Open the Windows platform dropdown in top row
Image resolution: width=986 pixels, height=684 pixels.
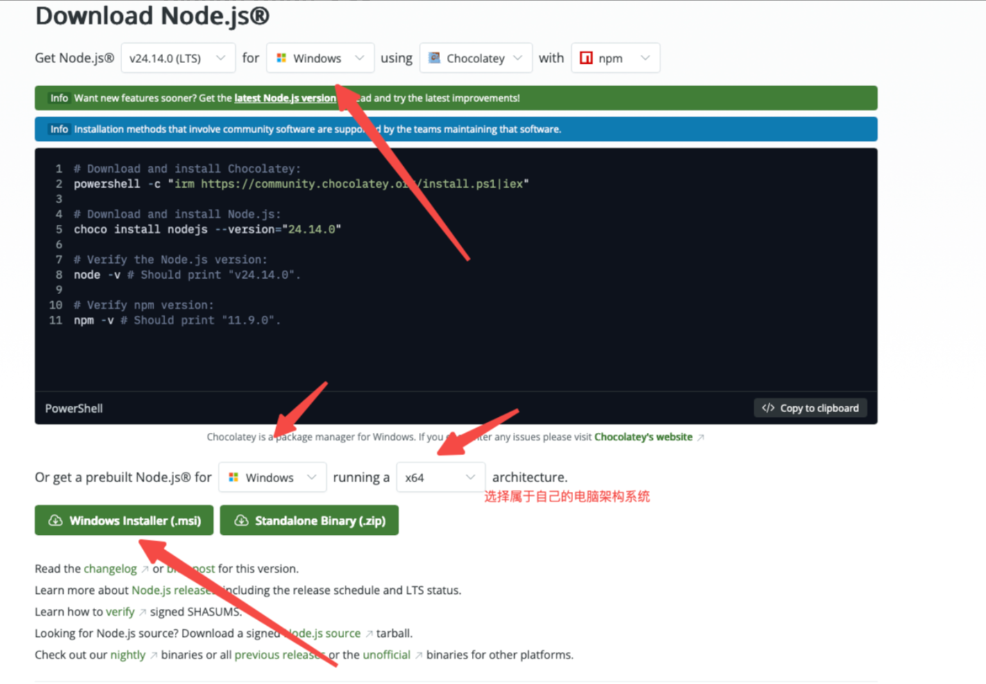[320, 58]
